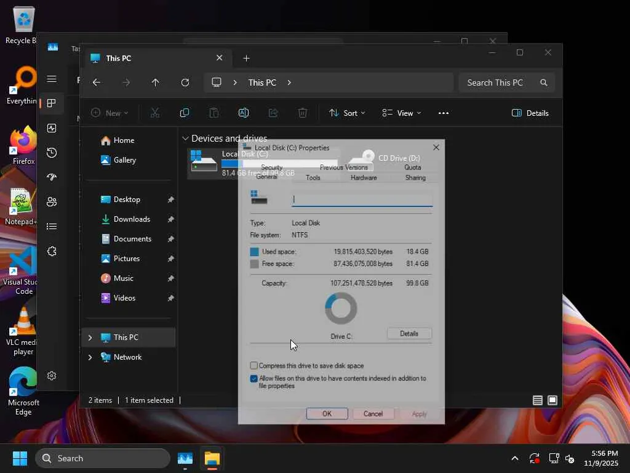Open a new File Explorer tab
Image resolution: width=630 pixels, height=473 pixels.
click(246, 59)
